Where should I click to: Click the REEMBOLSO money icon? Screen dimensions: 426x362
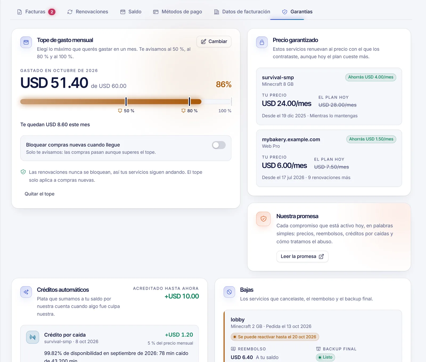coord(233,349)
